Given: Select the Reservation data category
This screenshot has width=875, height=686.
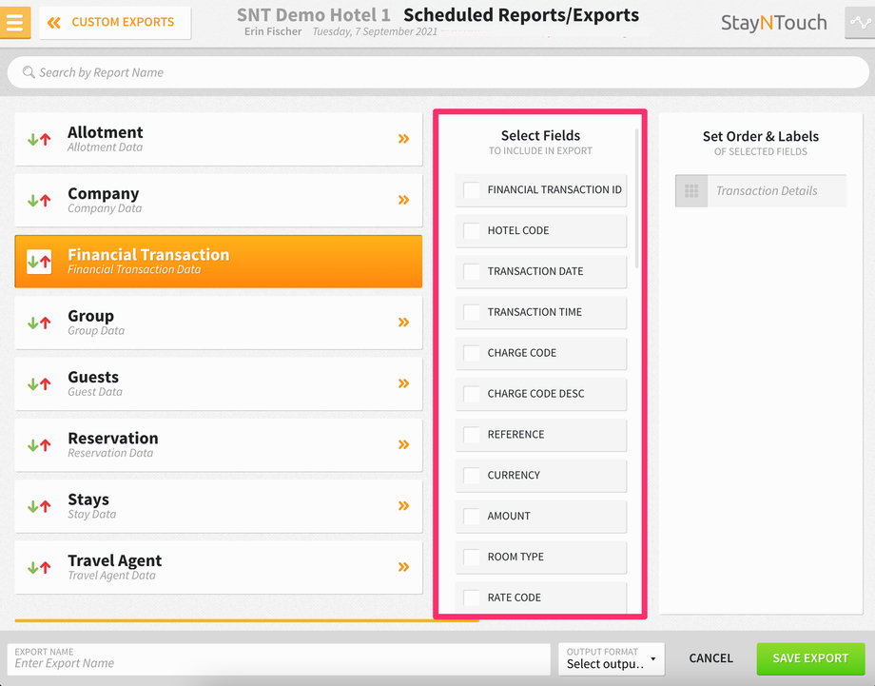Looking at the screenshot, I should 218,445.
